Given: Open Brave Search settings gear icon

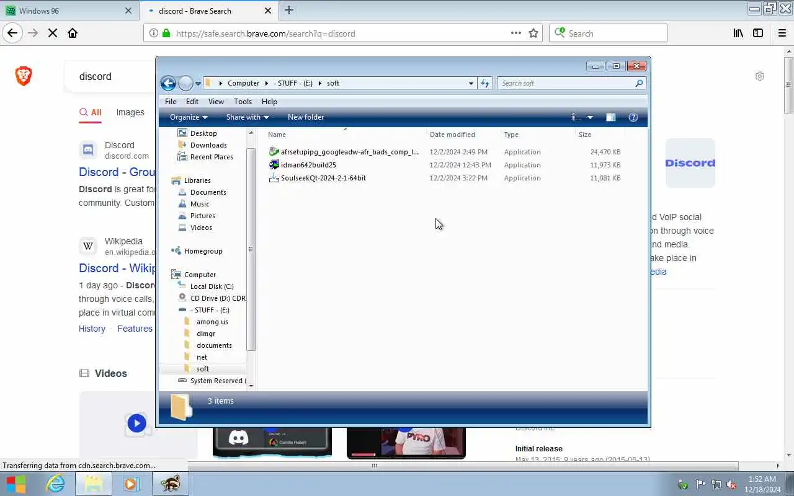Looking at the screenshot, I should (x=760, y=76).
